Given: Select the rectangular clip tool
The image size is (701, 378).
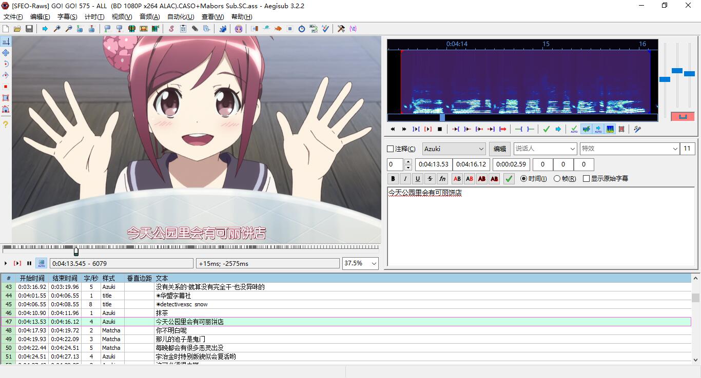Looking at the screenshot, I should coord(6,98).
